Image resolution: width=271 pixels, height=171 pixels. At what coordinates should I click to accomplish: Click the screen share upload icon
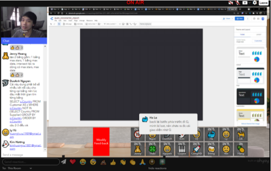tap(245, 3)
